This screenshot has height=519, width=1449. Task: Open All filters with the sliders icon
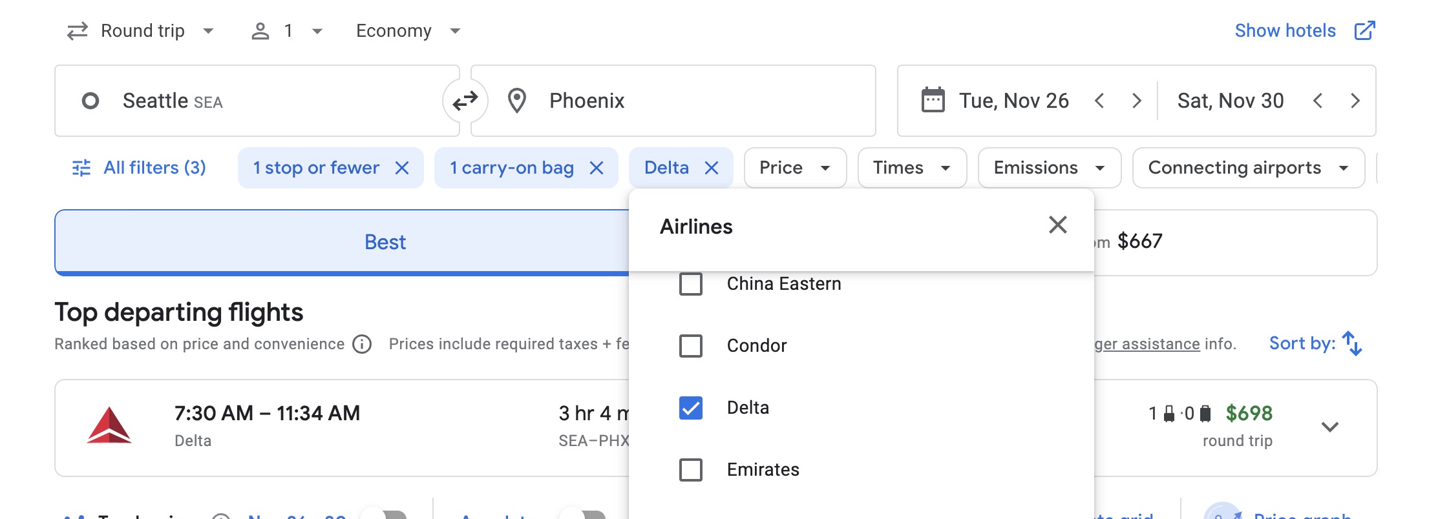click(x=79, y=167)
